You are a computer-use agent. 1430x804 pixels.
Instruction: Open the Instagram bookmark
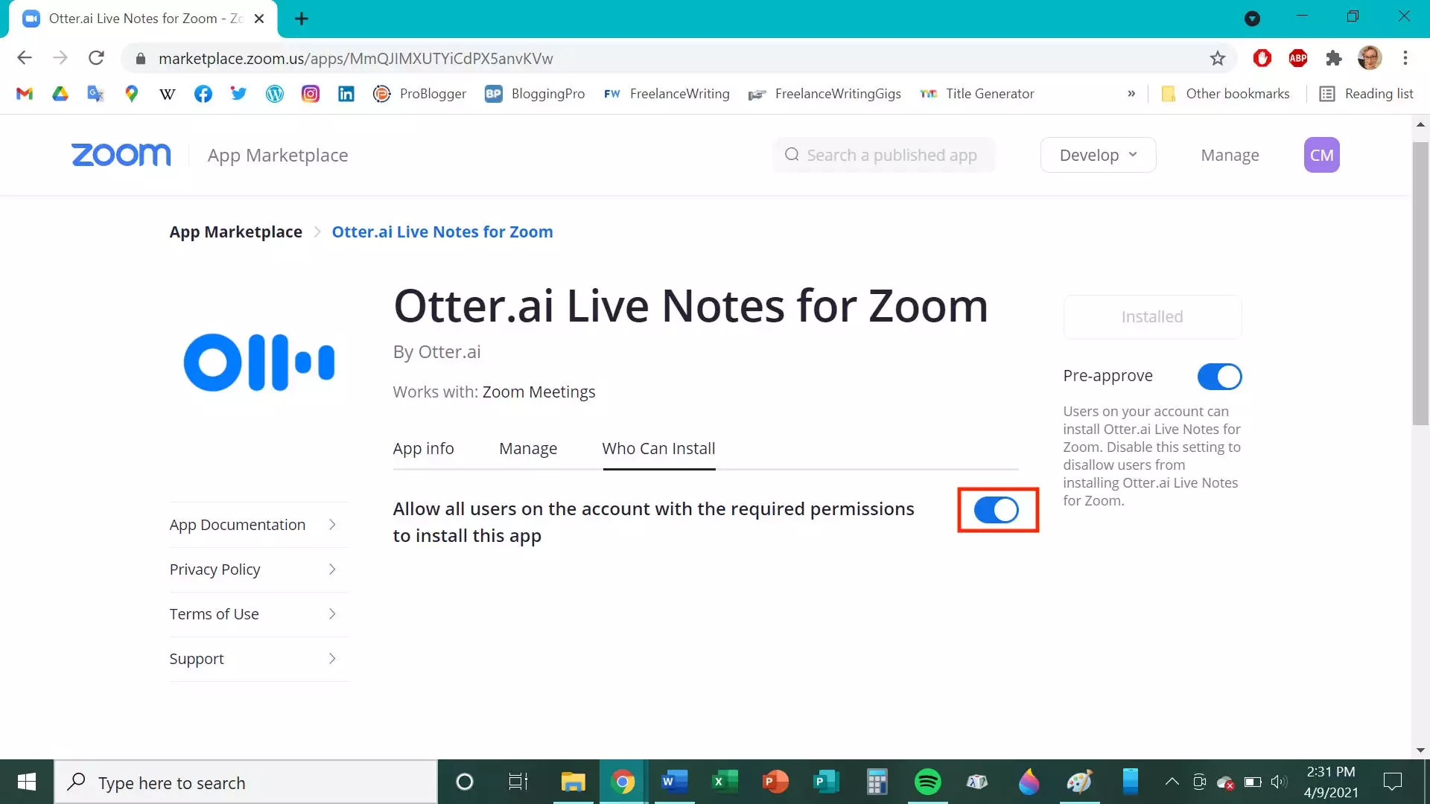311,94
